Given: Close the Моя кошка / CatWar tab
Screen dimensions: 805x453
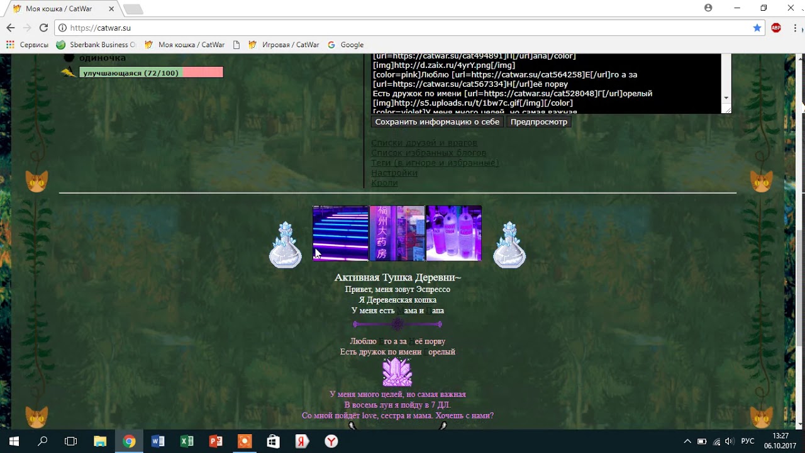Looking at the screenshot, I should (x=111, y=9).
